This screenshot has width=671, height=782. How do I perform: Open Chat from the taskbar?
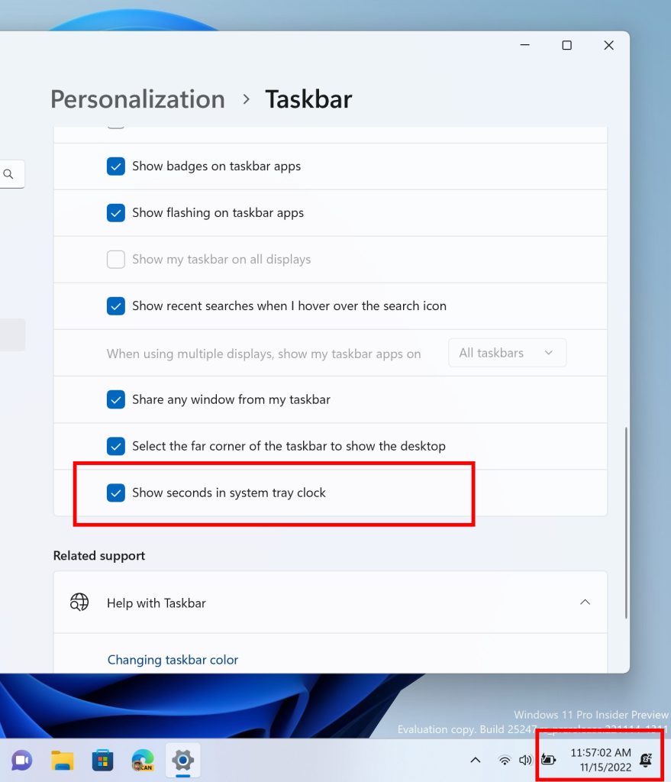click(21, 760)
